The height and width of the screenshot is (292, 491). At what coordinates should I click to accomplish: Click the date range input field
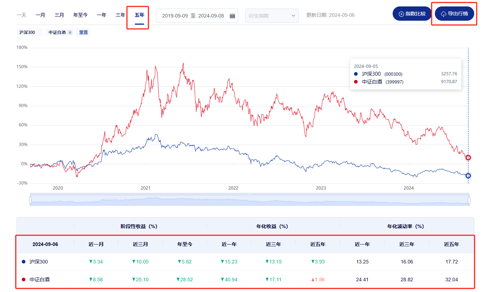point(193,16)
